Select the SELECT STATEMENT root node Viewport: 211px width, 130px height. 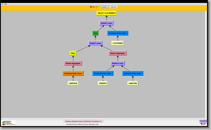(107, 13)
